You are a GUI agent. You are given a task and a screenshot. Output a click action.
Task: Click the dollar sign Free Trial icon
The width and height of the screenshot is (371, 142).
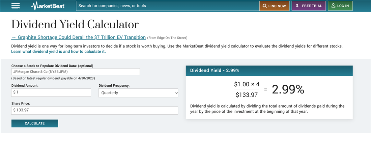click(297, 6)
